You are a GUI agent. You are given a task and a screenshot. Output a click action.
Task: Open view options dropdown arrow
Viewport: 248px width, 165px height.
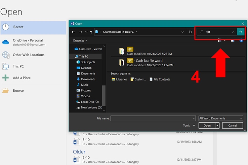[x=225, y=40]
